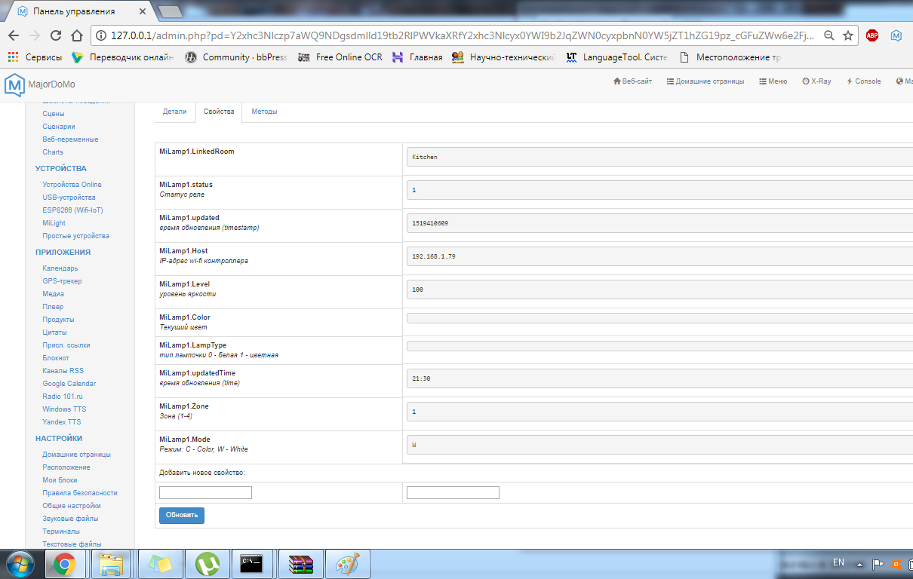Open Chrome from the taskbar
The image size is (913, 579).
[x=65, y=564]
